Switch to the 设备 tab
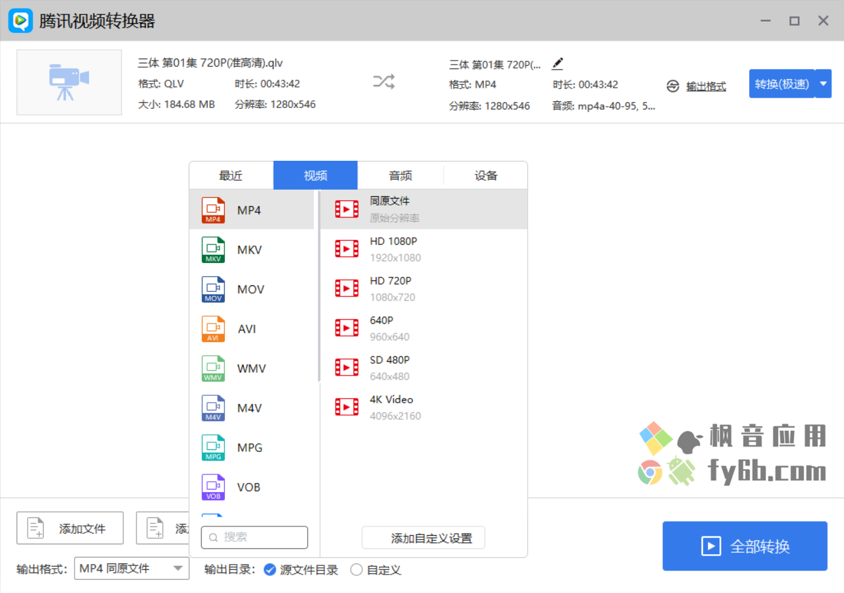Image resolution: width=844 pixels, height=593 pixels. coord(486,175)
